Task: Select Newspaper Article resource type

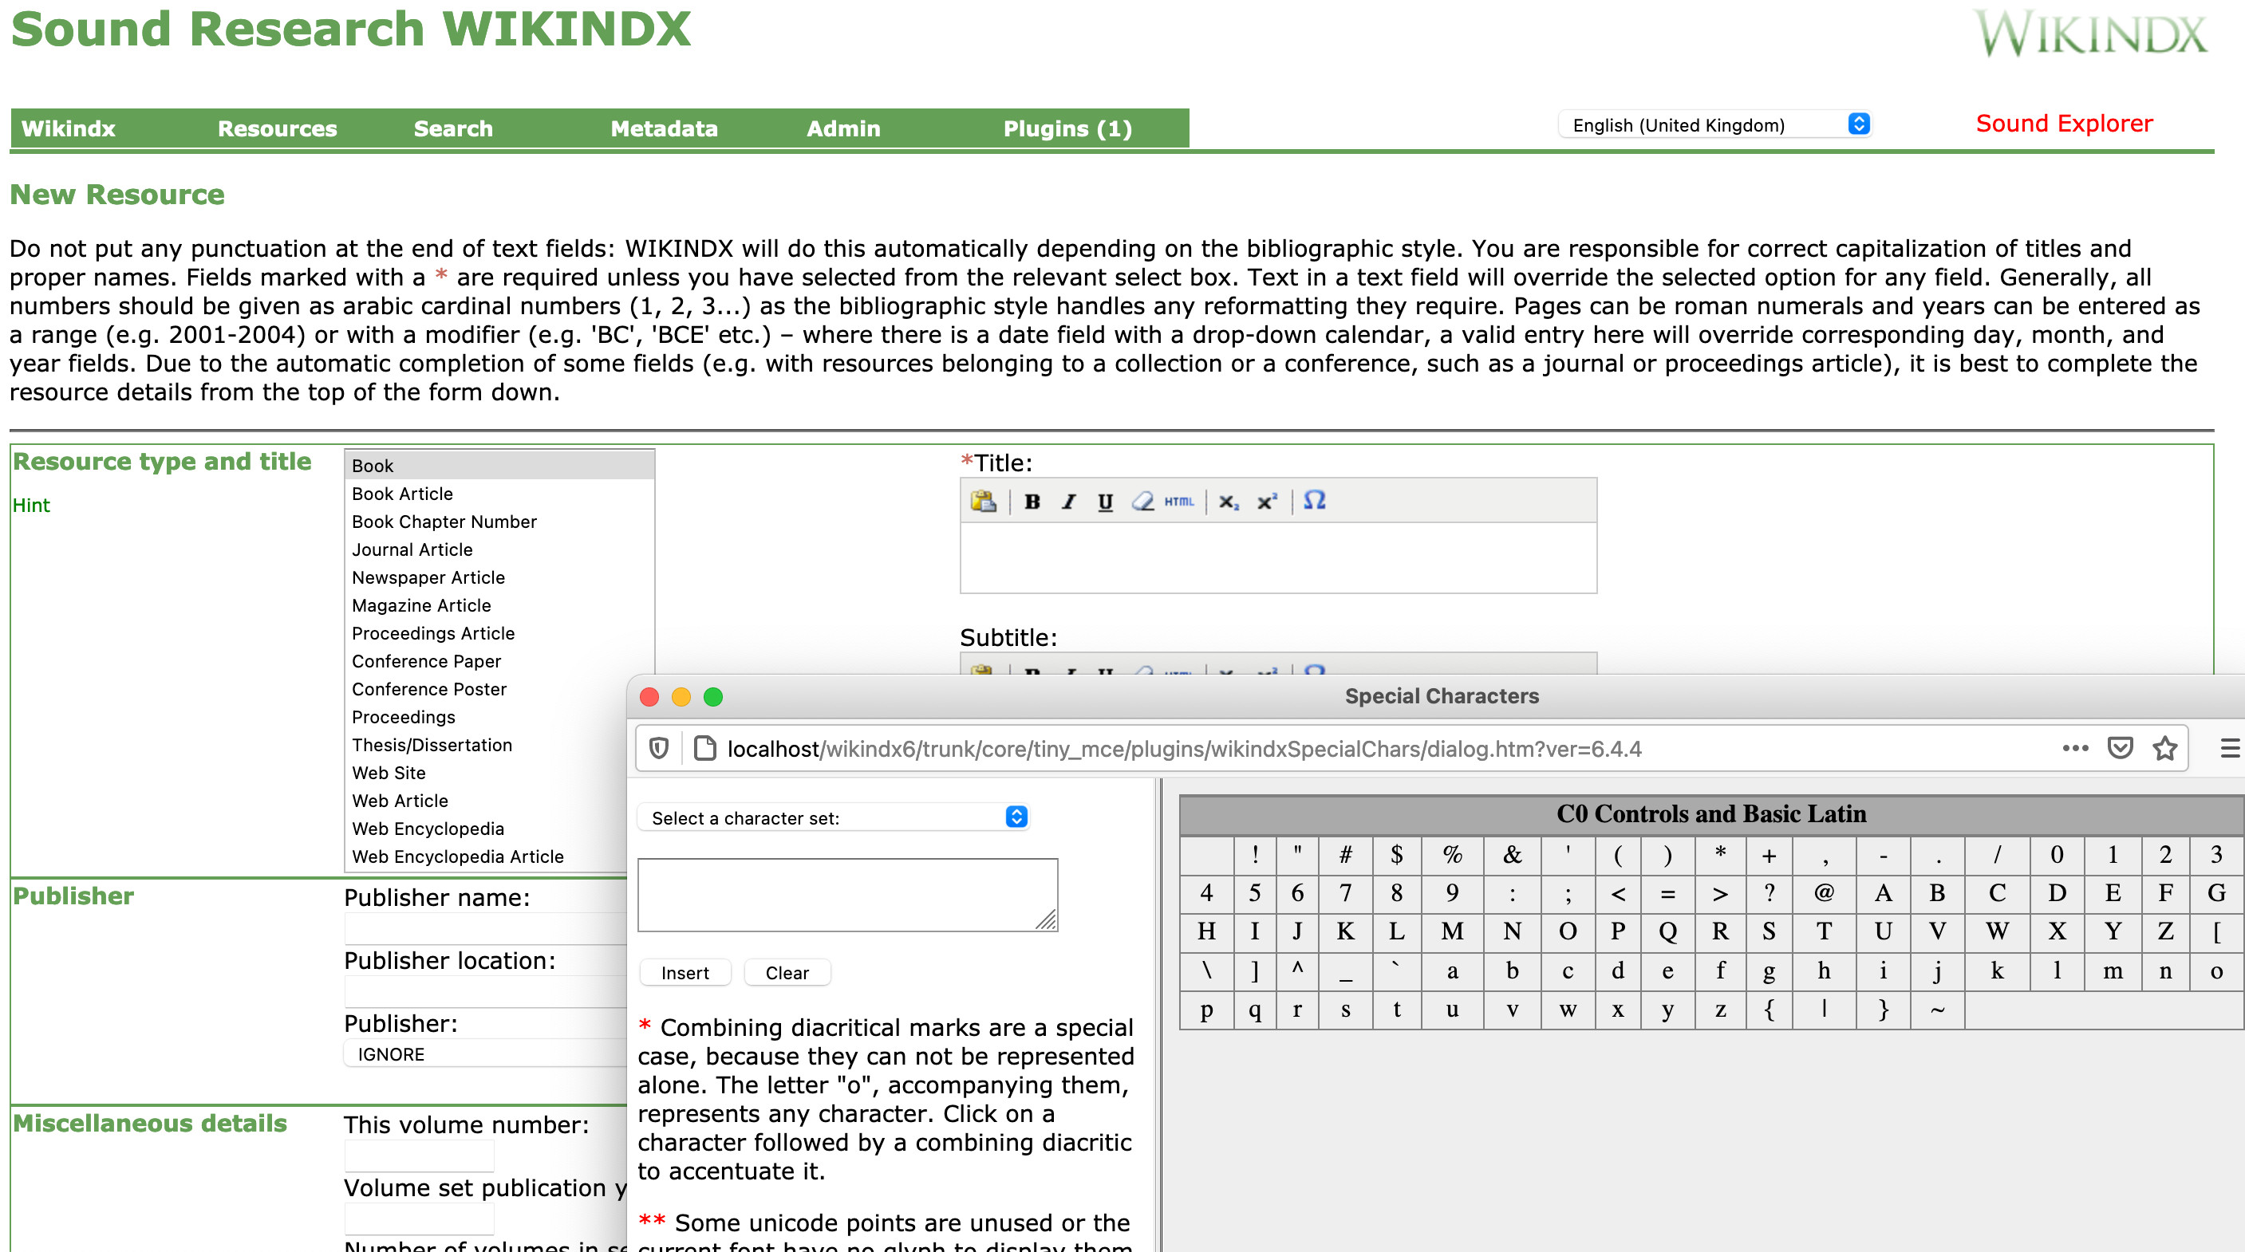Action: (x=499, y=577)
